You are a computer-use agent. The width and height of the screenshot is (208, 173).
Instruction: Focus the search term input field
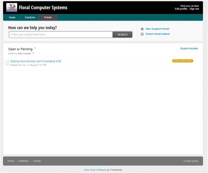coord(61,35)
